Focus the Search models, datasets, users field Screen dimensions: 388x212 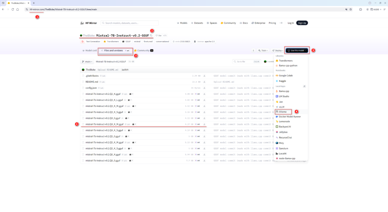[x=129, y=23]
